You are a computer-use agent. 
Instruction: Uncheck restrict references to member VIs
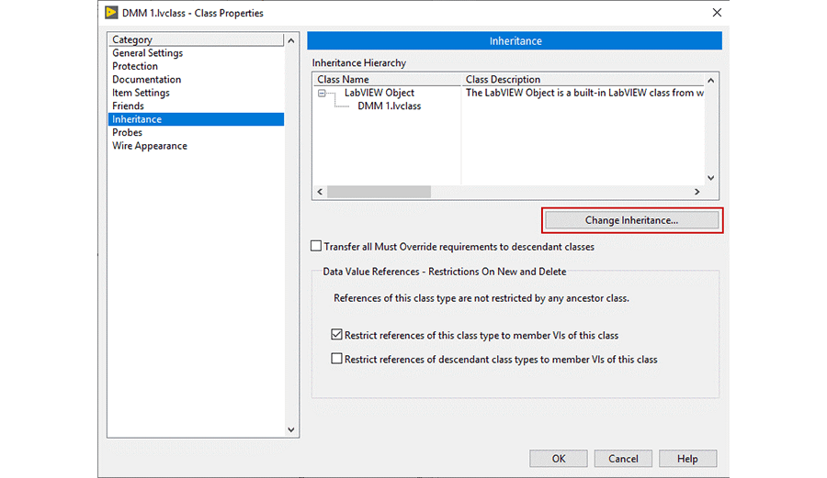[x=336, y=335]
